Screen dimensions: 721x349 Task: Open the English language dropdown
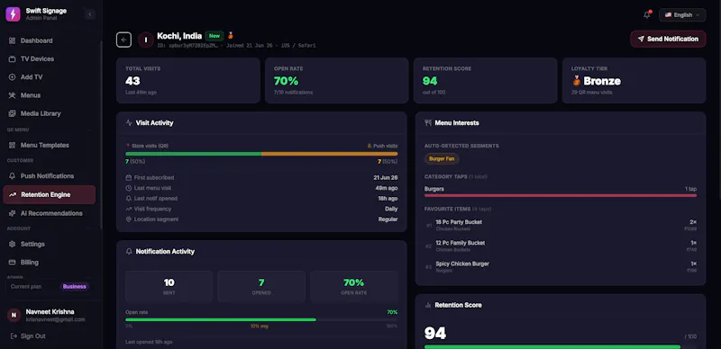(x=682, y=14)
